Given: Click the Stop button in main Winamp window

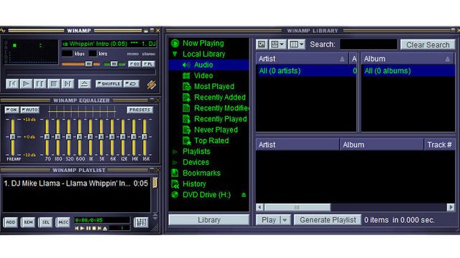Looking at the screenshot, I should click(54, 84).
